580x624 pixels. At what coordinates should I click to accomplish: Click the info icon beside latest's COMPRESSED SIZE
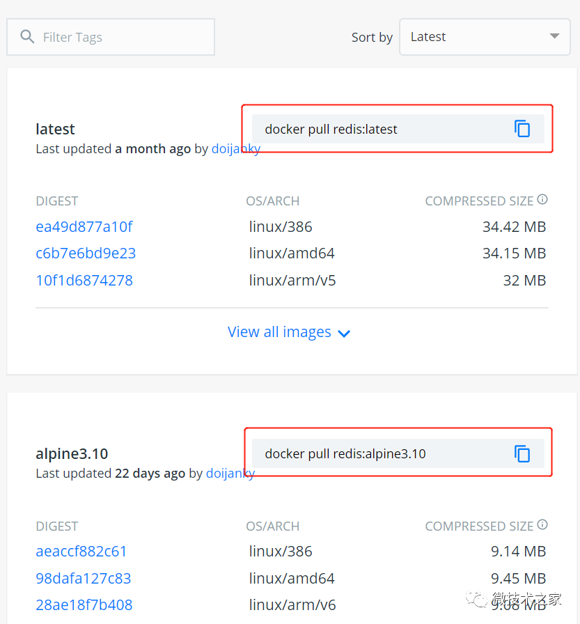(542, 199)
